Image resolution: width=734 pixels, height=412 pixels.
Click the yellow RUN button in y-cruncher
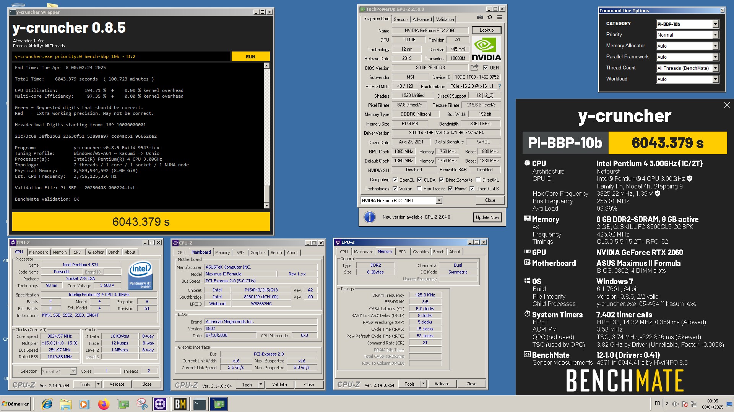[x=250, y=56]
